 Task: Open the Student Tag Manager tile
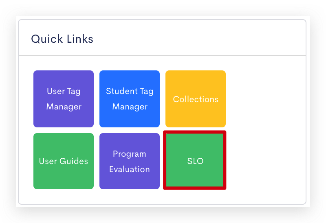coord(130,99)
